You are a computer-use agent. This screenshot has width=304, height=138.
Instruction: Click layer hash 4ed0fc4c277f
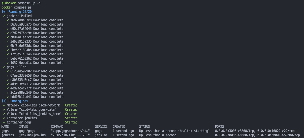point(21,88)
